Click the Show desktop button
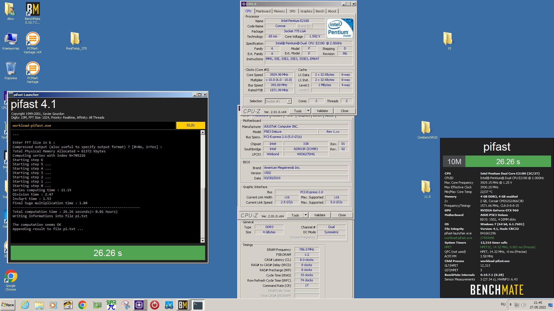This screenshot has width=554, height=311. (x=551, y=305)
